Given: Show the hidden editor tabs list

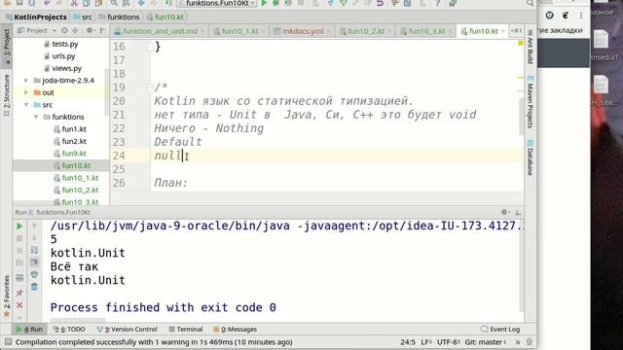Looking at the screenshot, I should [x=517, y=30].
